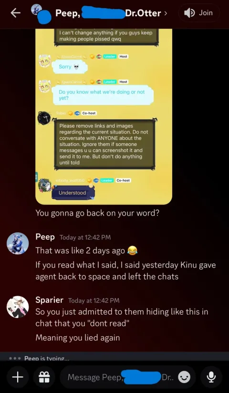This screenshot has height=393, width=229.
Task: Tap the microphone voice message icon
Action: point(211,377)
